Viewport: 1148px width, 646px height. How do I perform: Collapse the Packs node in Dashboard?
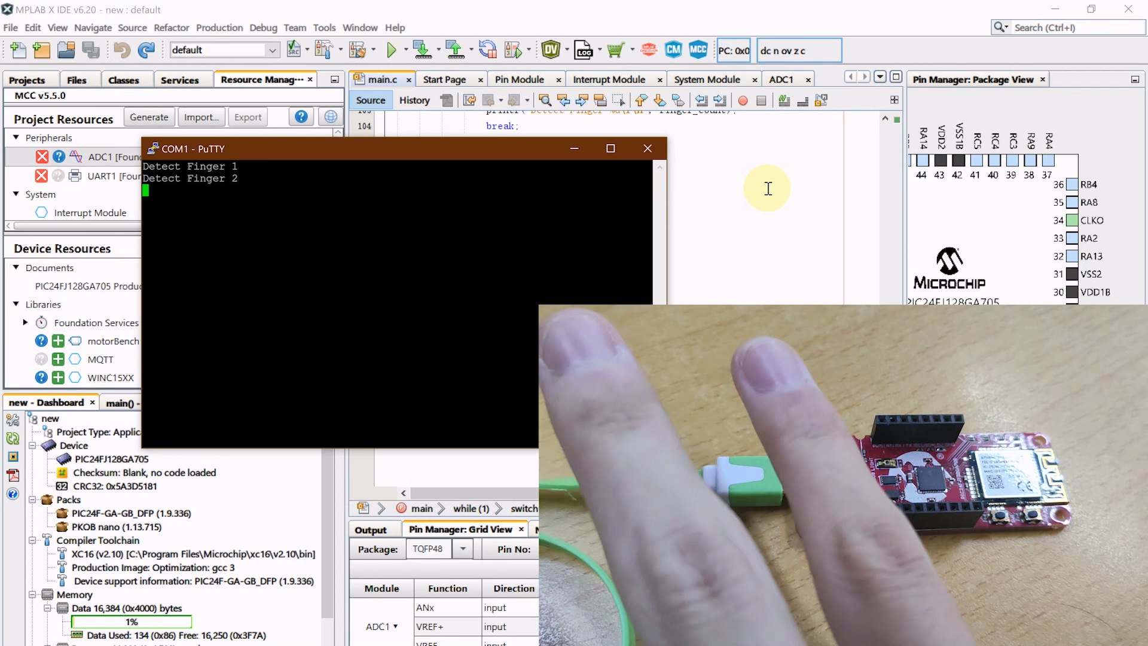(x=32, y=499)
